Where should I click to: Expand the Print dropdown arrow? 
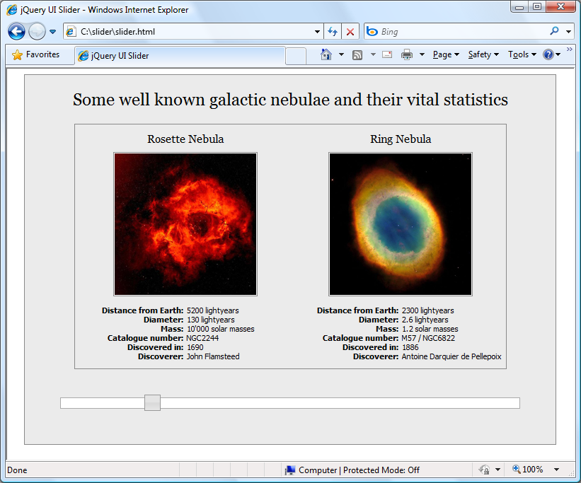(x=422, y=54)
